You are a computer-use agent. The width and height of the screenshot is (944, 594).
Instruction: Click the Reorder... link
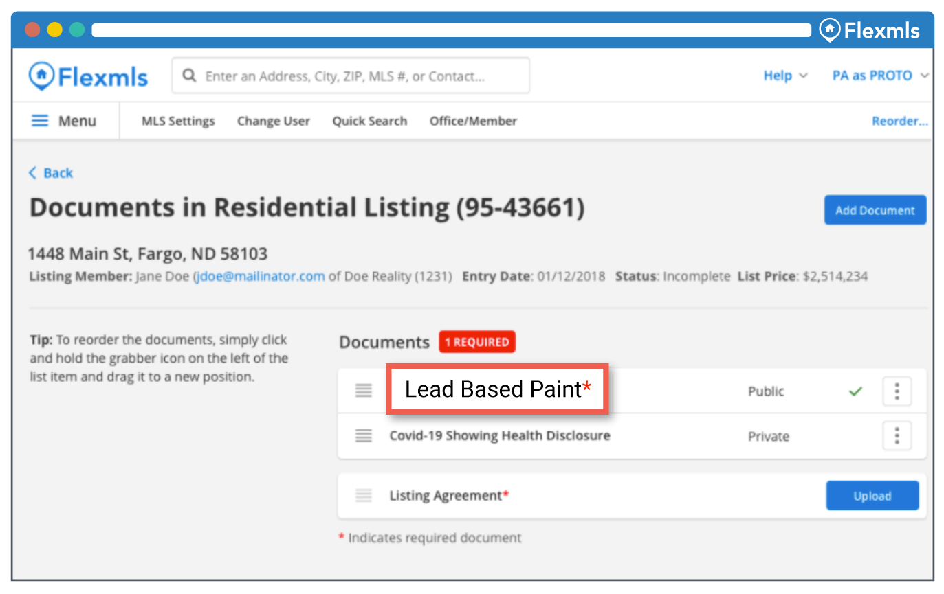click(899, 122)
